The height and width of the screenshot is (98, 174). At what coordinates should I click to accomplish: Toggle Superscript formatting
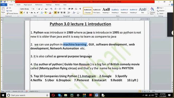point(38,13)
